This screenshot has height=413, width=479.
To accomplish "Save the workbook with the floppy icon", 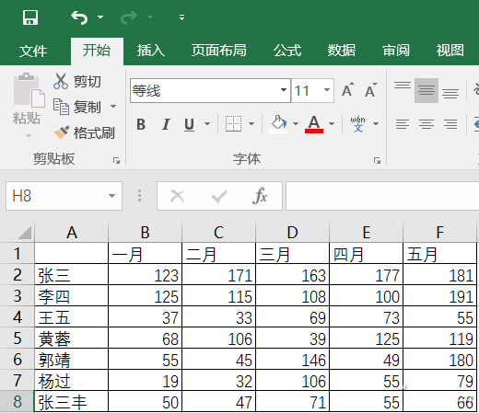I will [x=30, y=17].
